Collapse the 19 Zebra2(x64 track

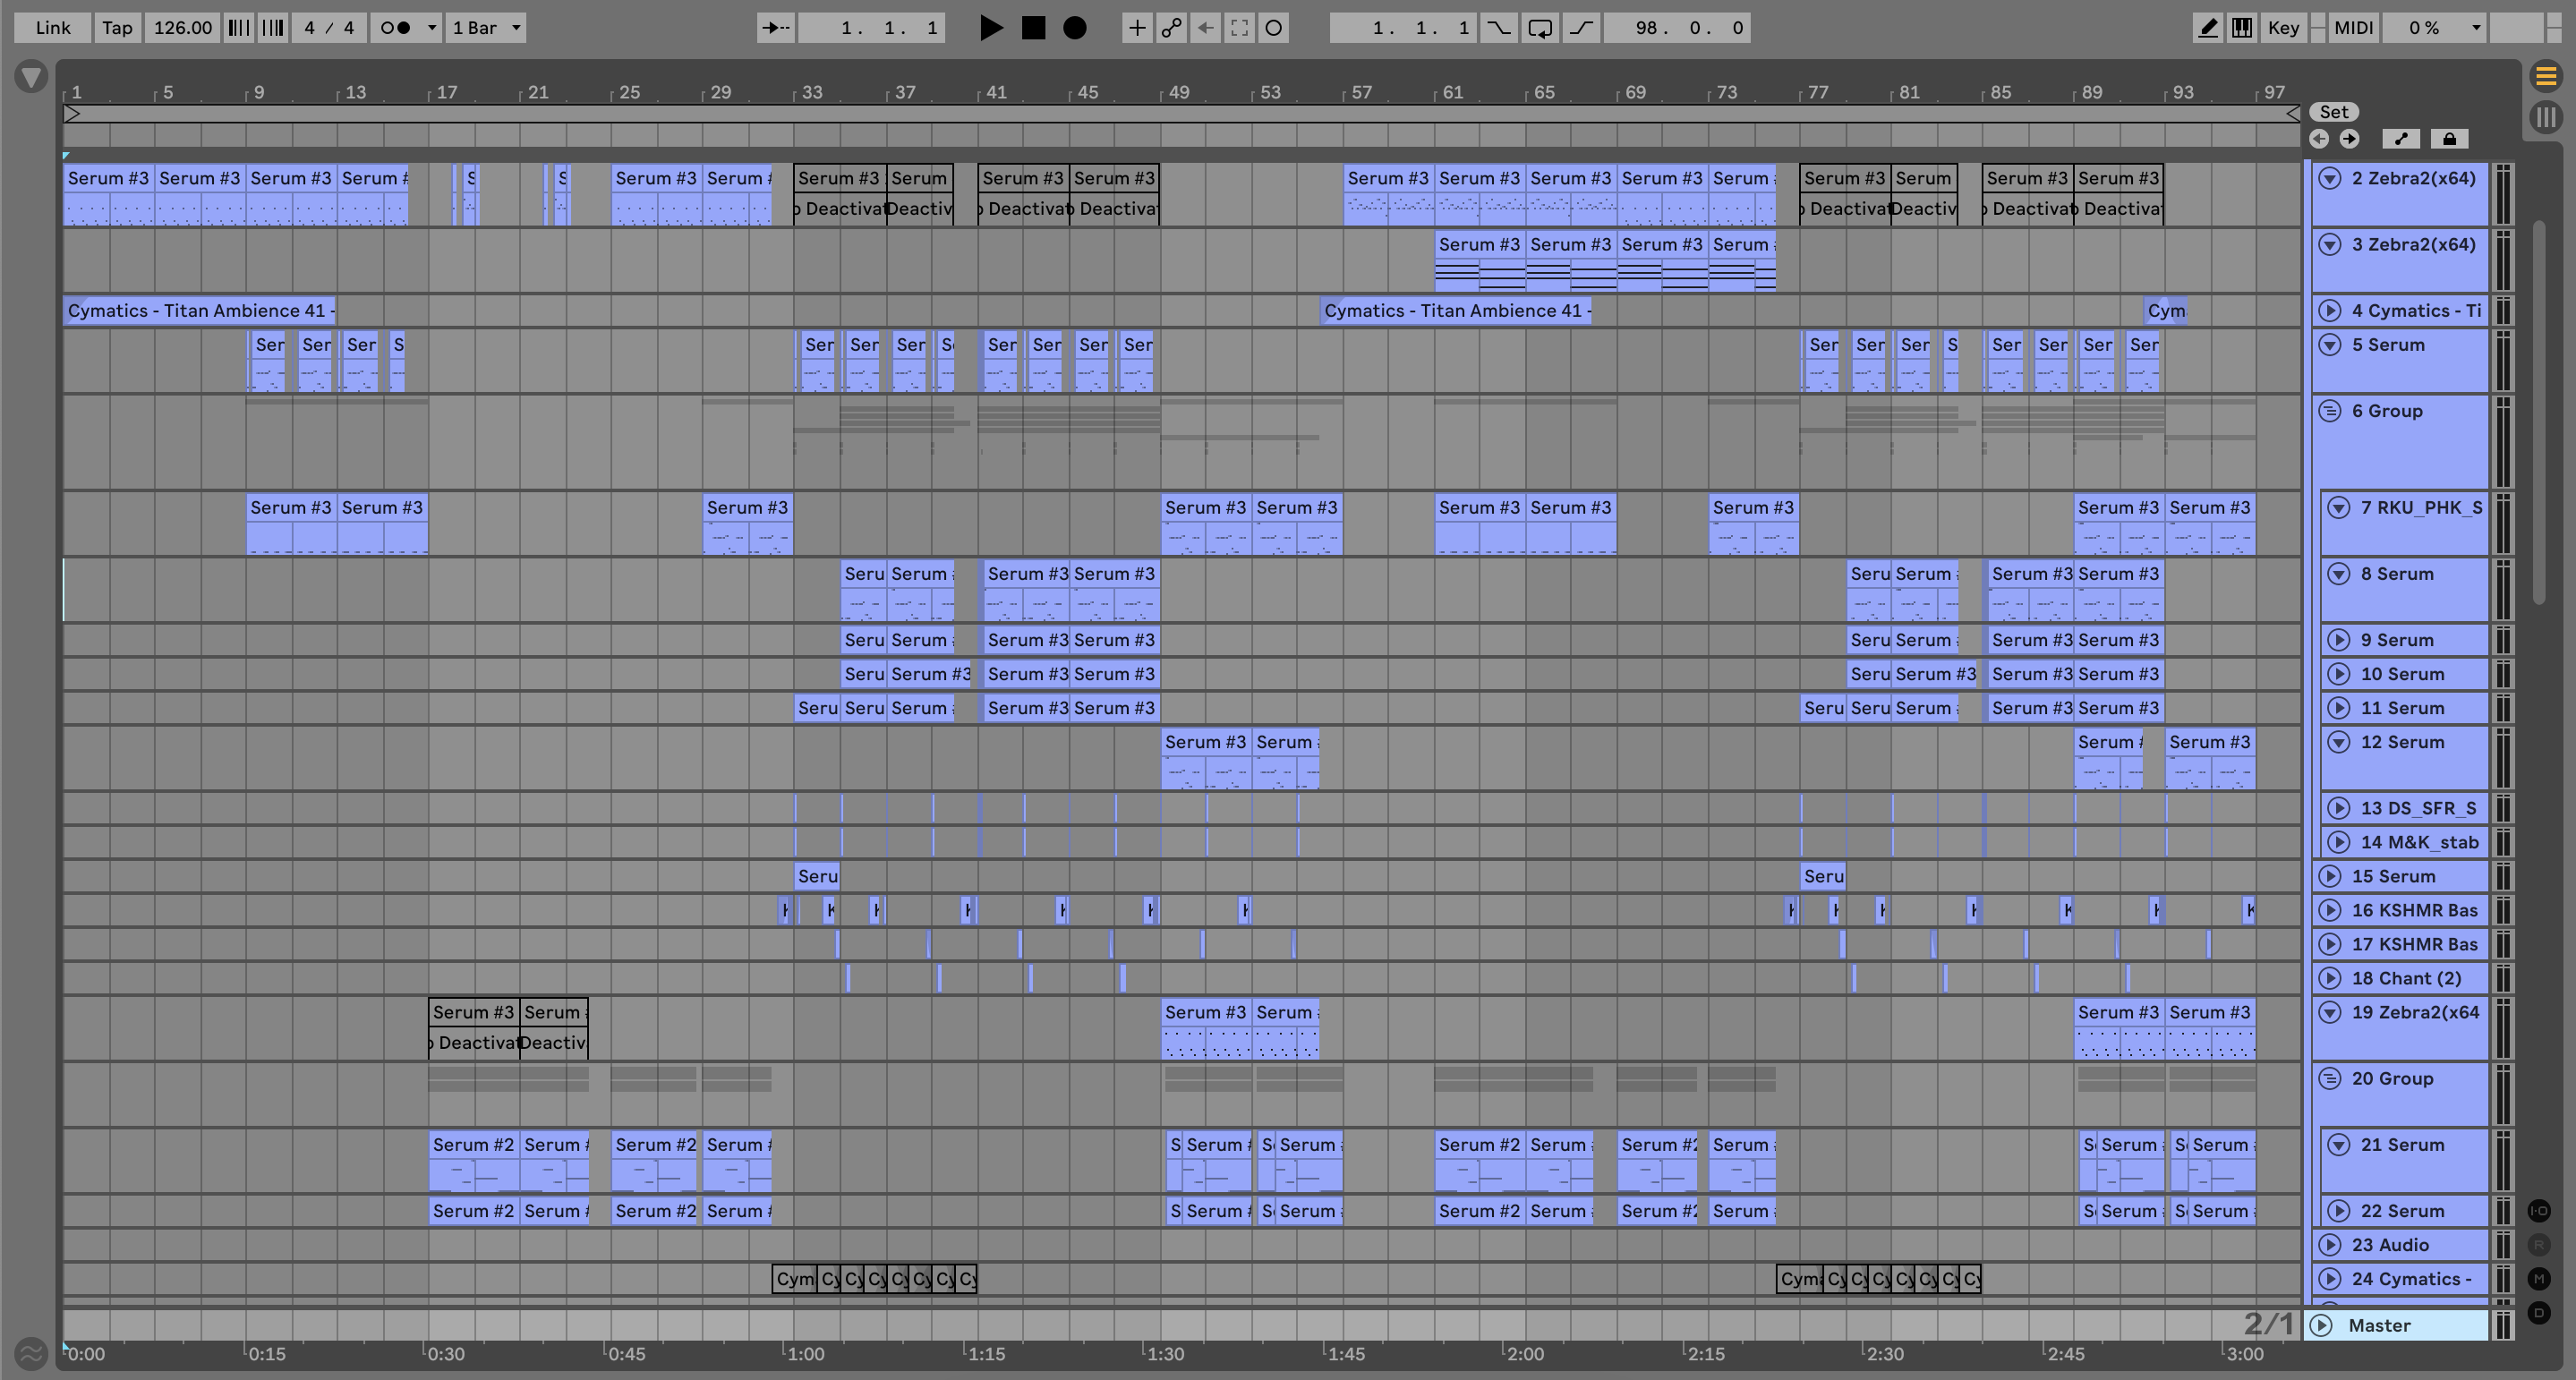(x=2330, y=1012)
